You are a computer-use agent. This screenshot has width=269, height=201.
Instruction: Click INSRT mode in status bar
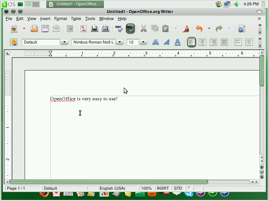(163, 188)
